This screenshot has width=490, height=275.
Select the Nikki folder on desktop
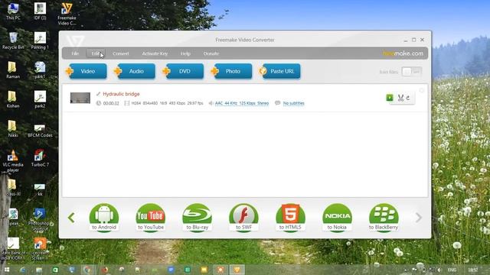coord(13,129)
